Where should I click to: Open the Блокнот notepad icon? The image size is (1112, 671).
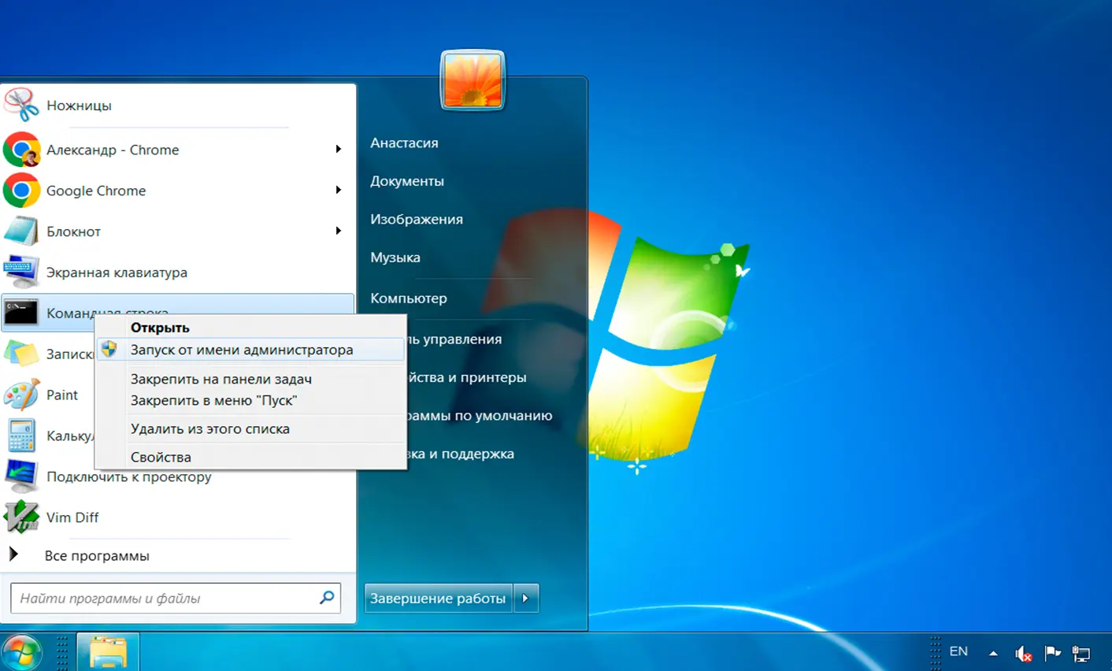pyautogui.click(x=21, y=232)
